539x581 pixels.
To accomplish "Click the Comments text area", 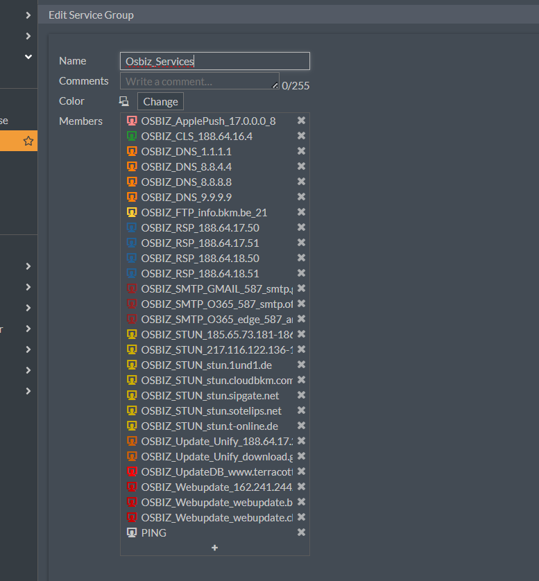I will [200, 81].
